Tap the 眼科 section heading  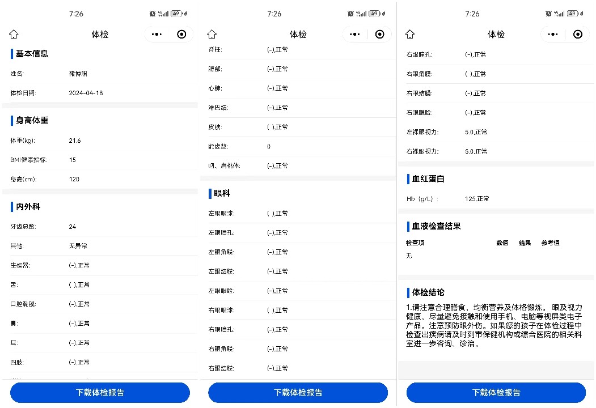click(222, 194)
